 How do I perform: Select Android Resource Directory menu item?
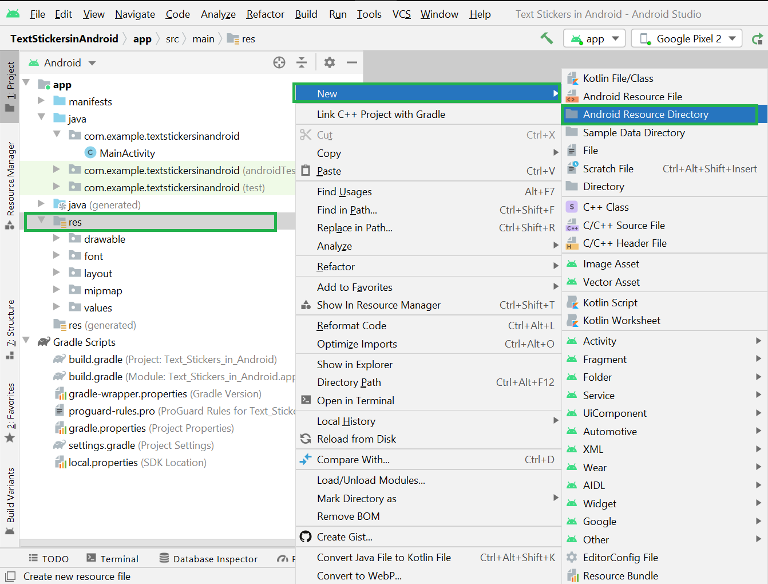(x=645, y=115)
